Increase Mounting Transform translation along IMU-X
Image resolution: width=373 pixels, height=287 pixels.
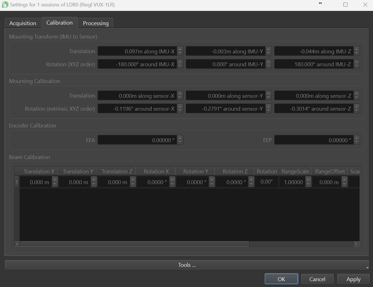pyautogui.click(x=180, y=49)
